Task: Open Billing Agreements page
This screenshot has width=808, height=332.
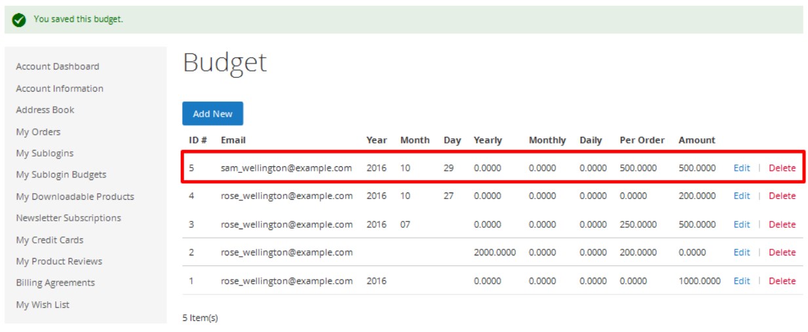Action: point(55,283)
